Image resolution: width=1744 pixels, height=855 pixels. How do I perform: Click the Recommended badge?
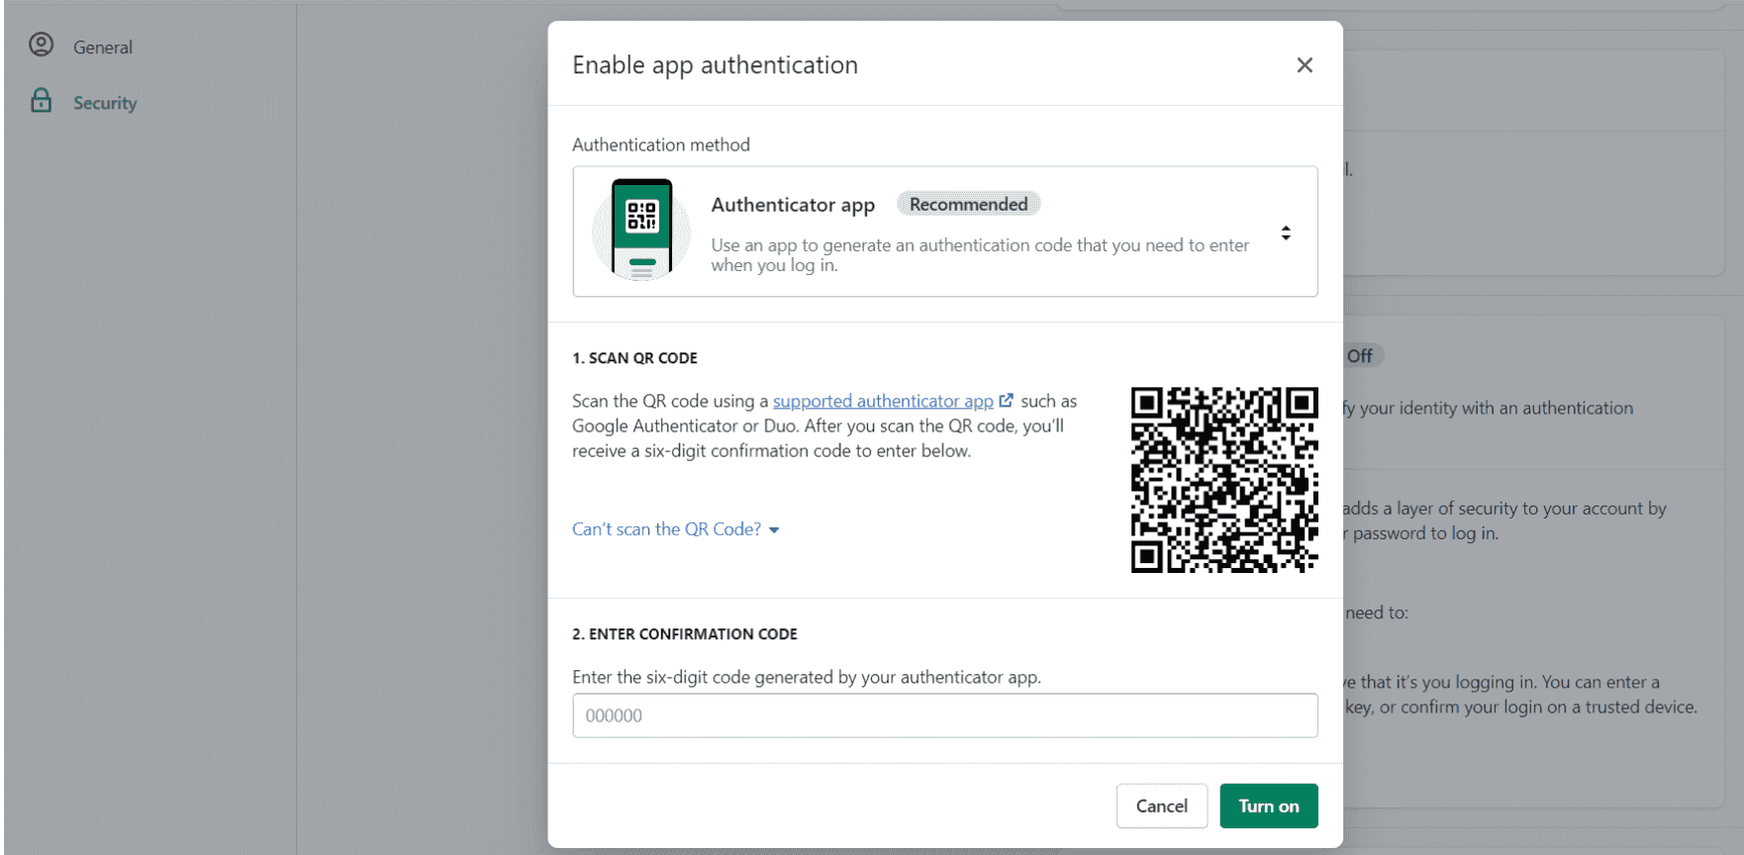click(x=968, y=204)
